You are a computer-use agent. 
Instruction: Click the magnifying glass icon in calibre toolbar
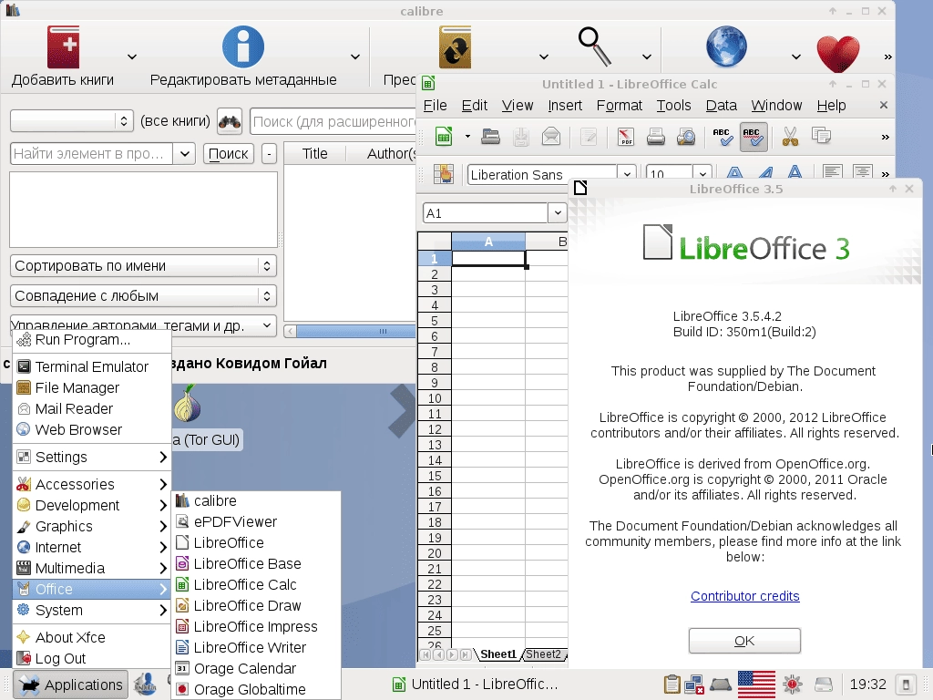(594, 46)
